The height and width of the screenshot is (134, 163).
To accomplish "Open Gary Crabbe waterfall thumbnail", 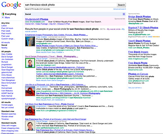I will [x=30, y=42].
